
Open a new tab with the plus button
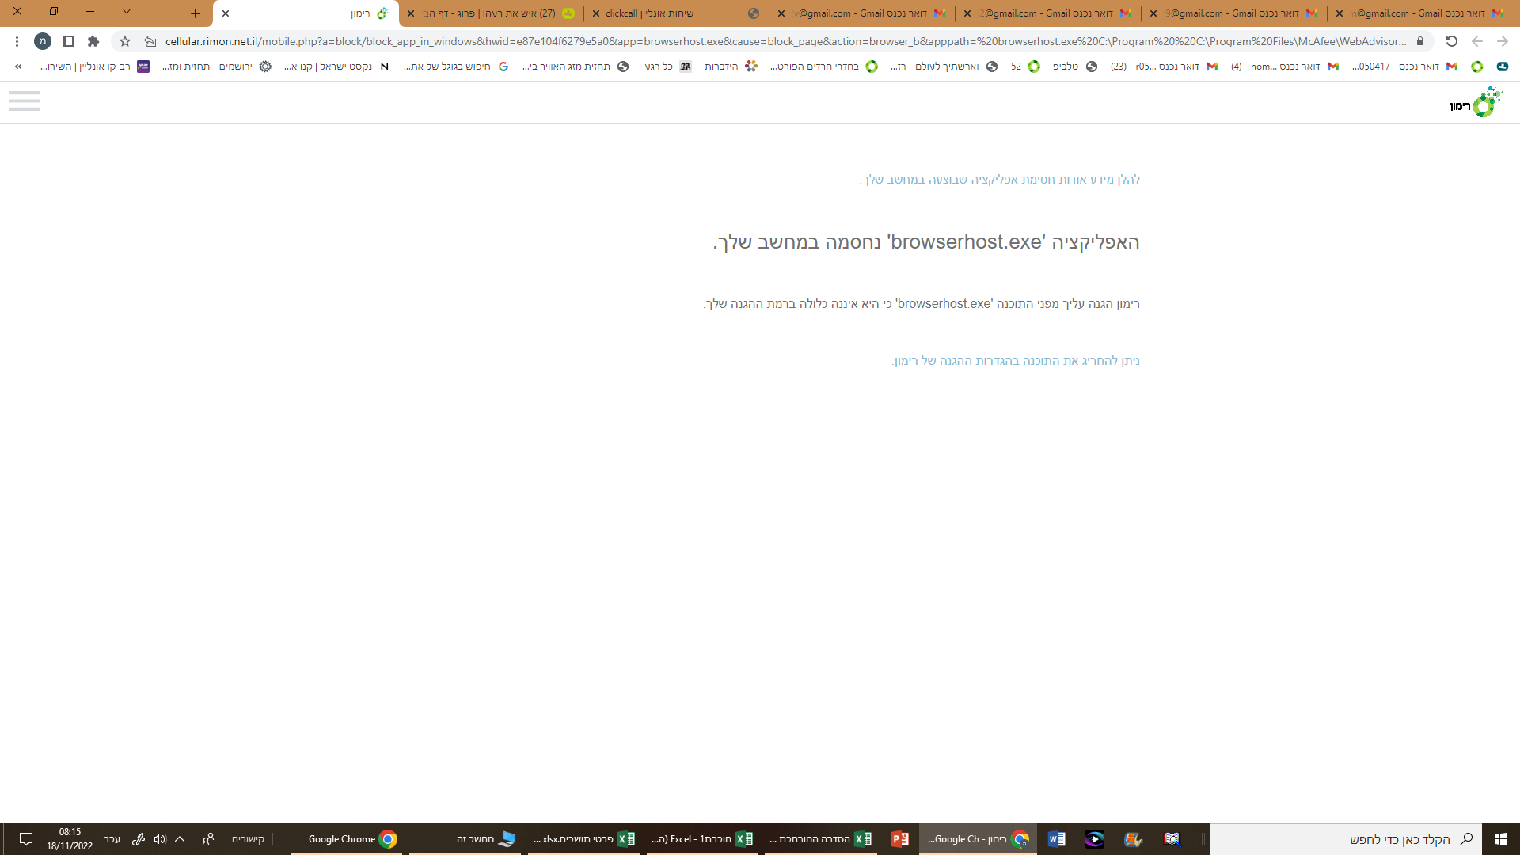click(x=196, y=13)
